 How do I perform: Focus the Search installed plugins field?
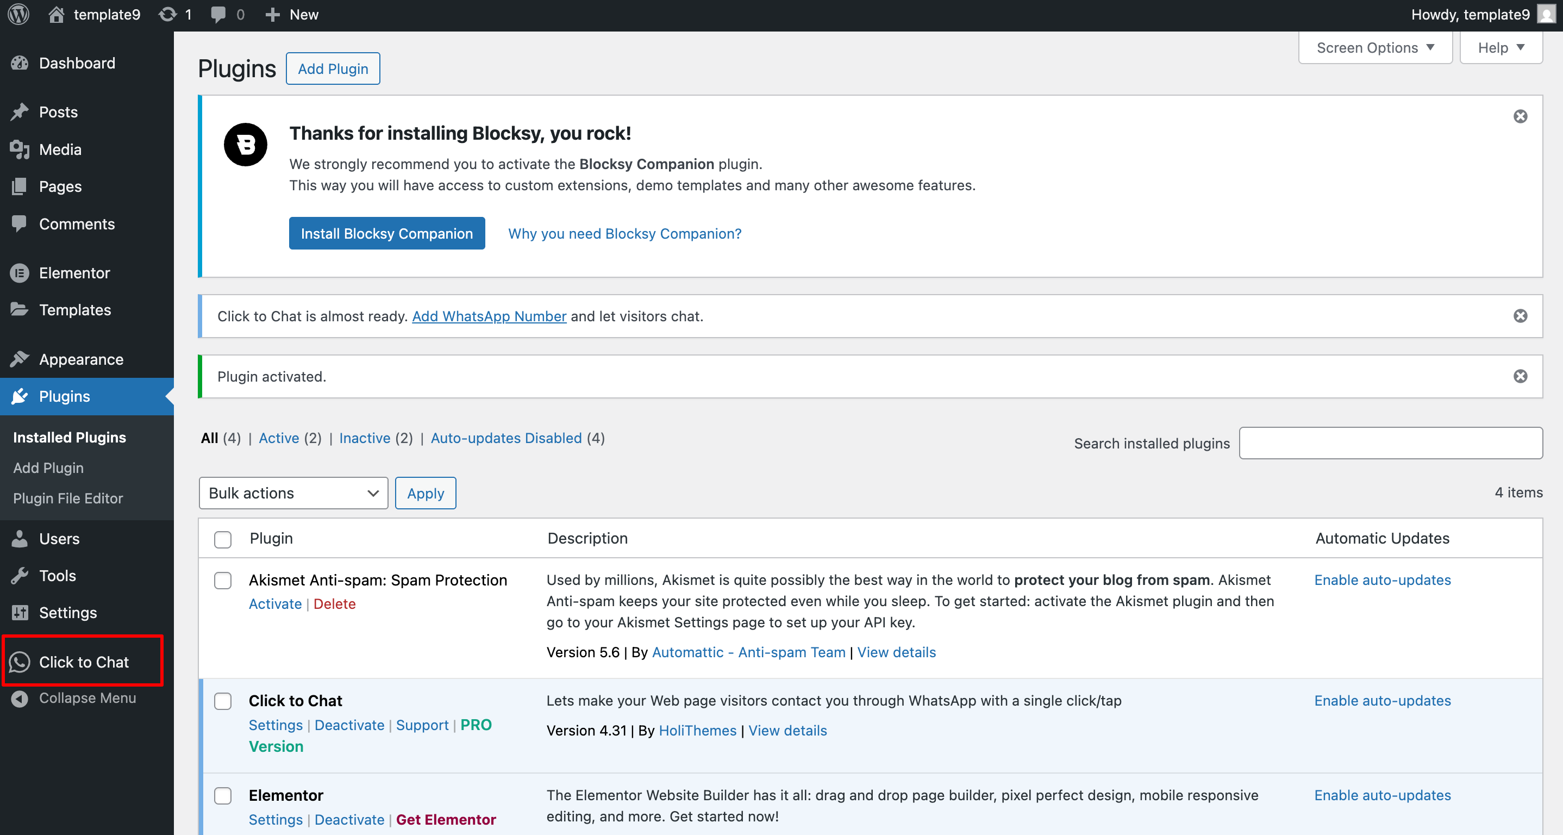pos(1390,444)
